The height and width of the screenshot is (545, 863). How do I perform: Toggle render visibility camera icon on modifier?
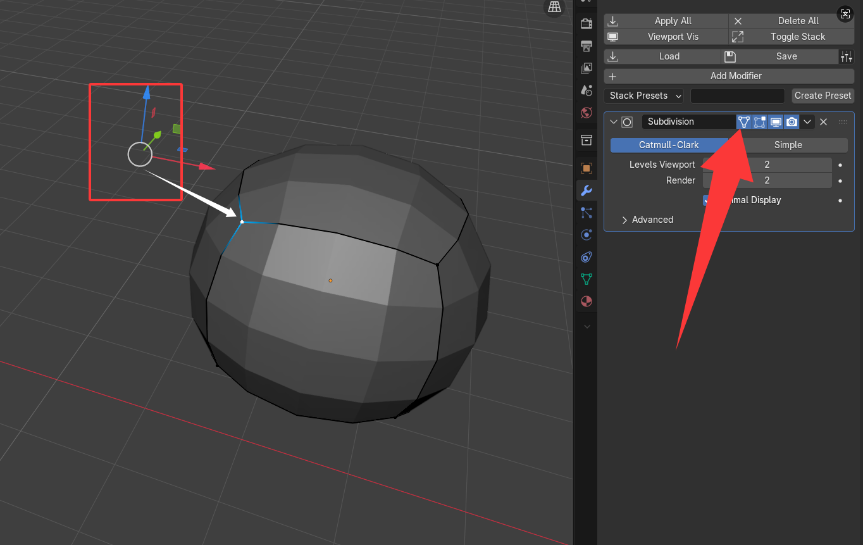click(x=792, y=122)
